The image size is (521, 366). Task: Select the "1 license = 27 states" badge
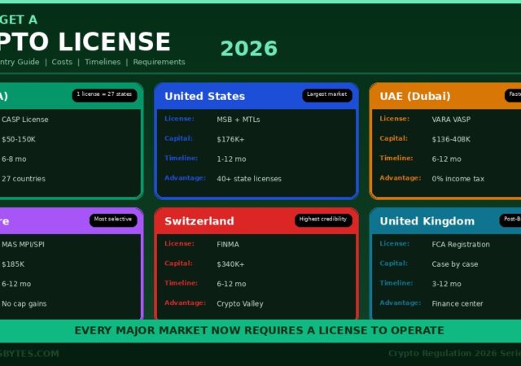[x=104, y=95]
